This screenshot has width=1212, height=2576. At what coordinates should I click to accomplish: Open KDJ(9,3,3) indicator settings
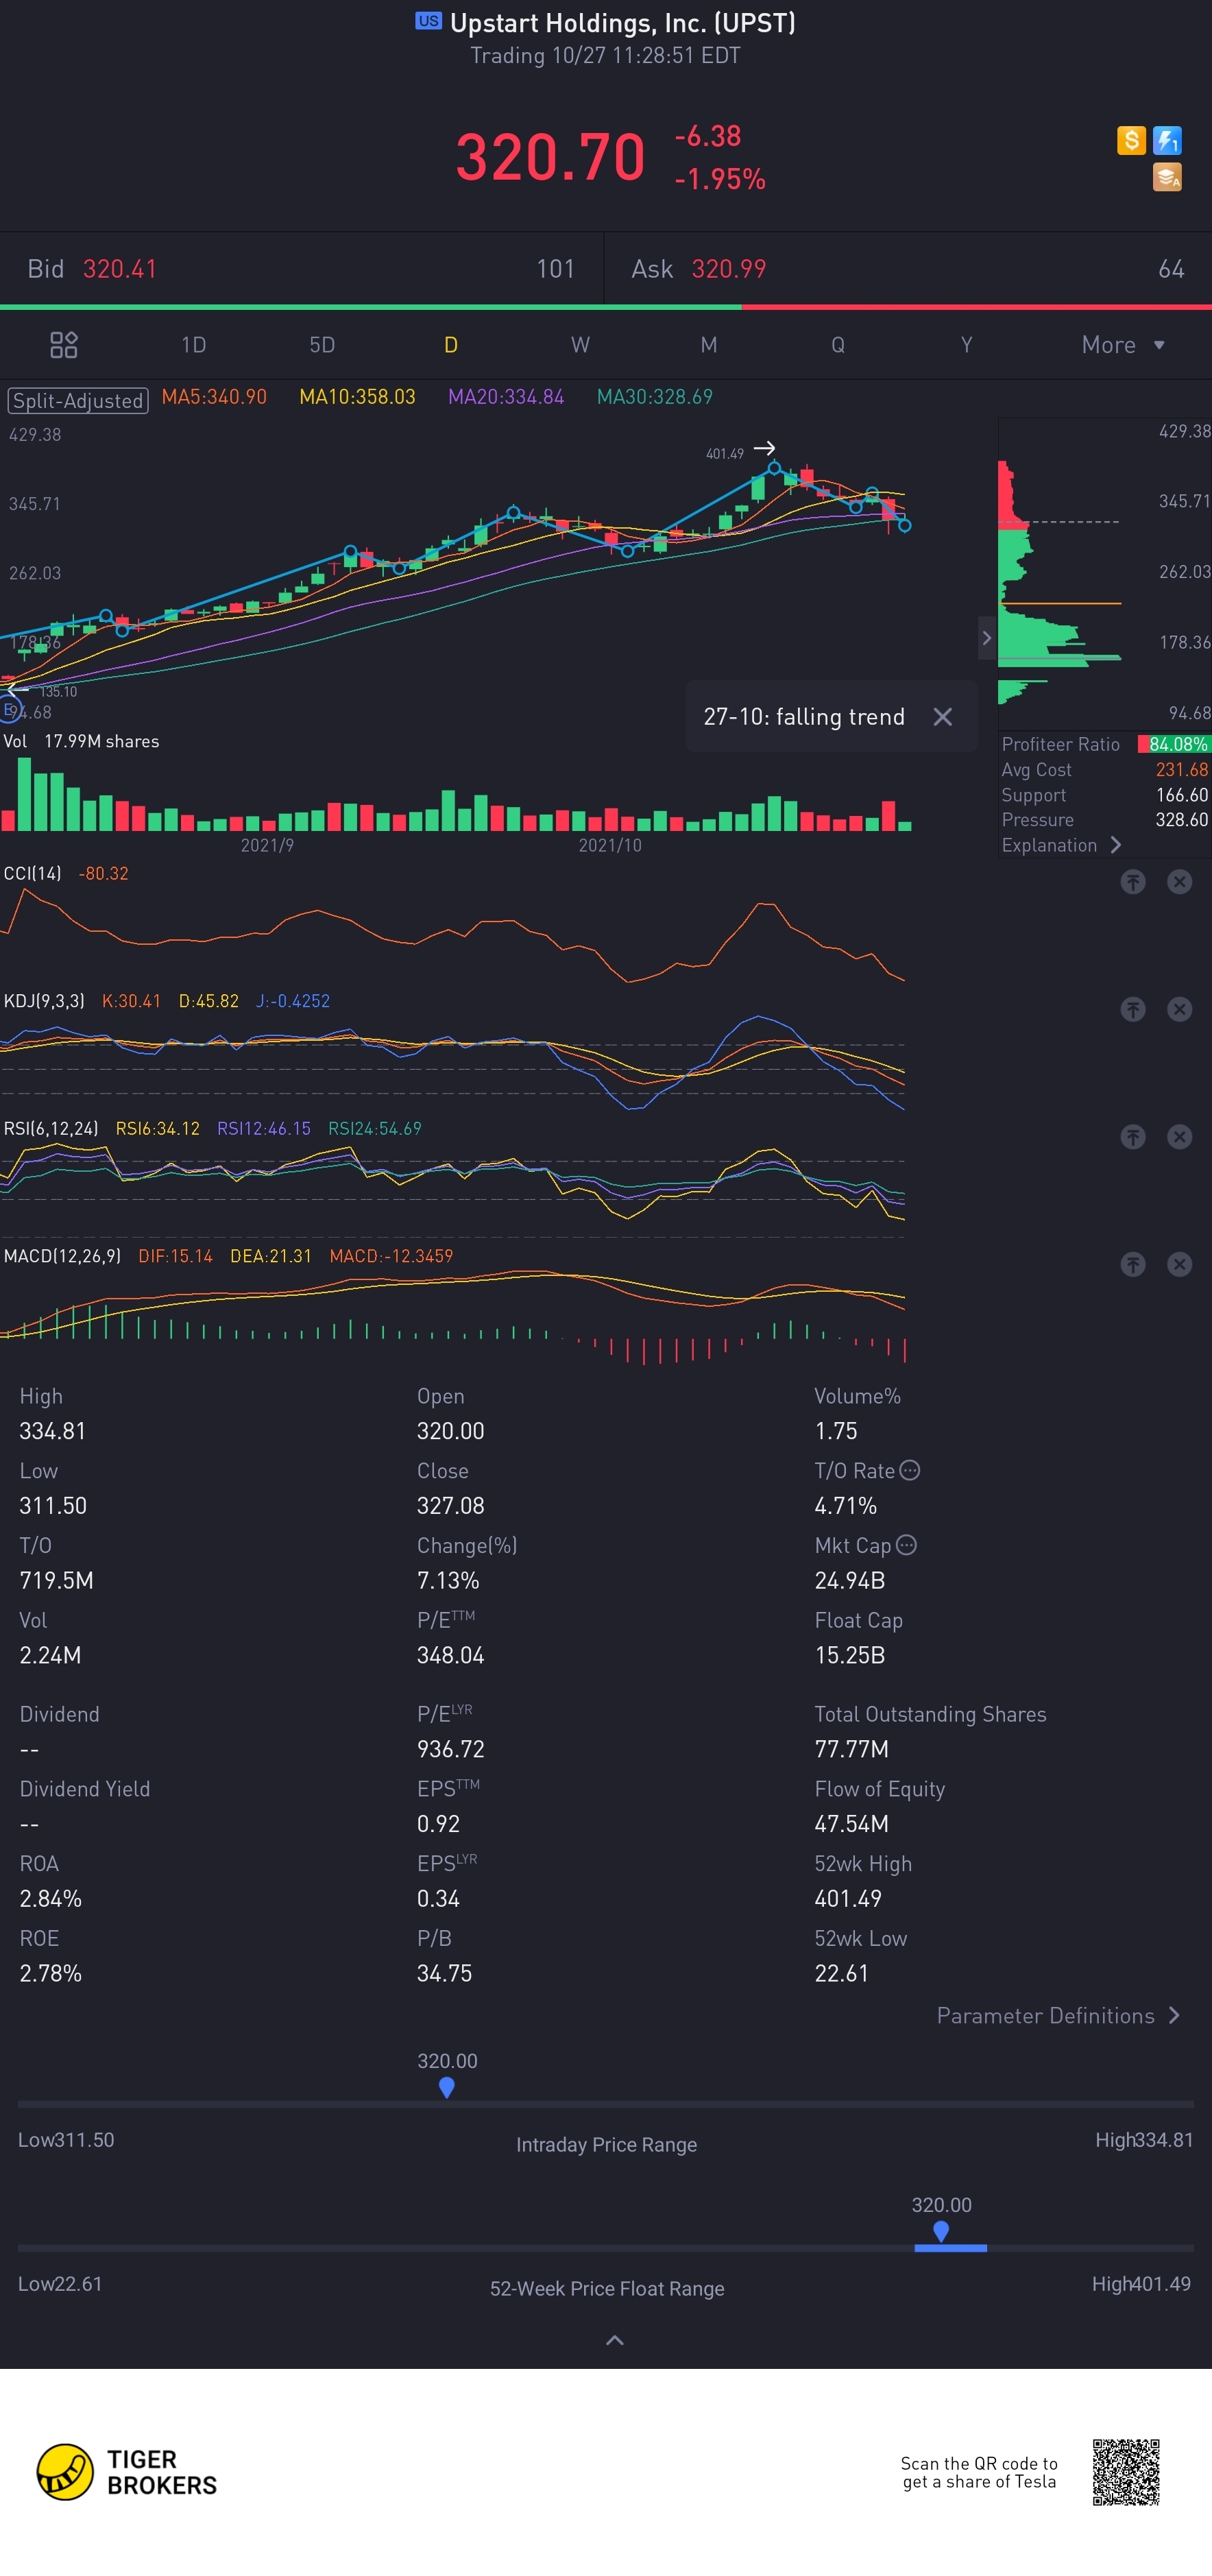[44, 1001]
